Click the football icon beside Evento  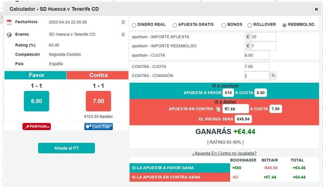[9, 34]
